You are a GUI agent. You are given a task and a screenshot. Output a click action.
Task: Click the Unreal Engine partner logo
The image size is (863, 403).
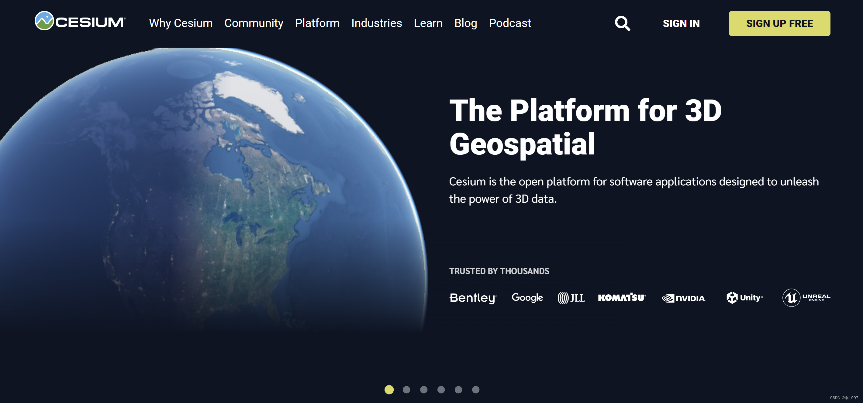[806, 297]
